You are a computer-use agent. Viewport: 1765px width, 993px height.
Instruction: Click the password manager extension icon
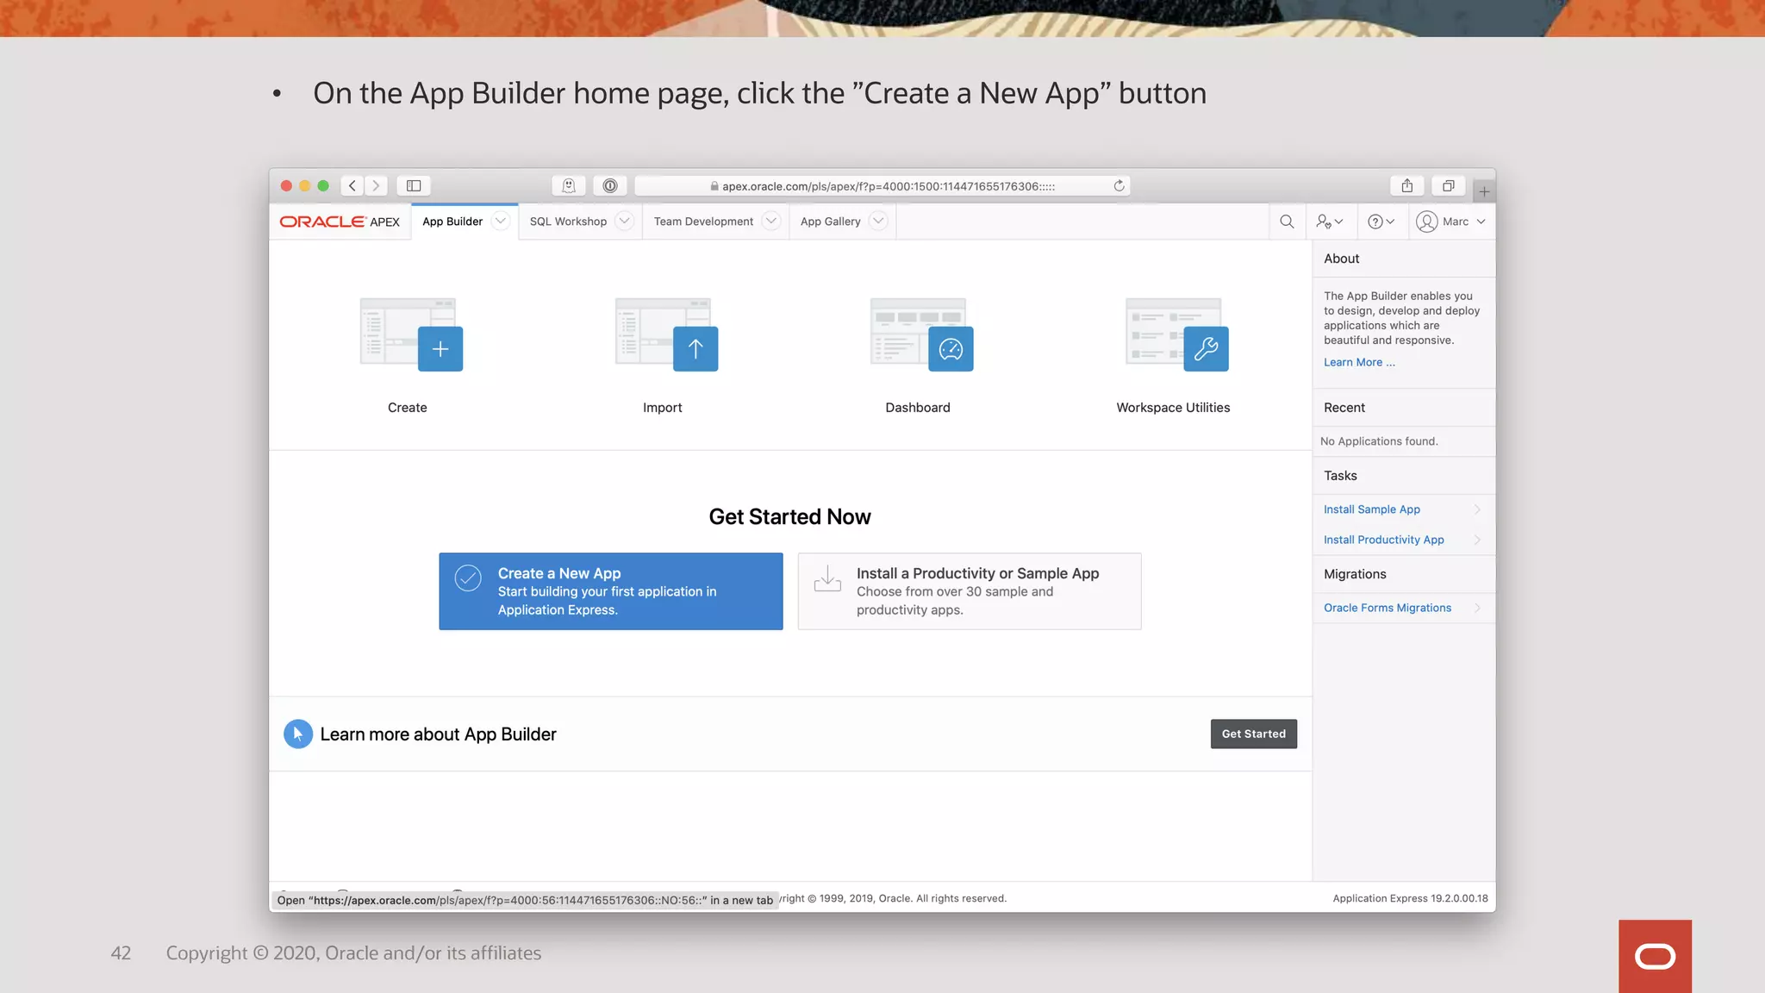tap(610, 185)
